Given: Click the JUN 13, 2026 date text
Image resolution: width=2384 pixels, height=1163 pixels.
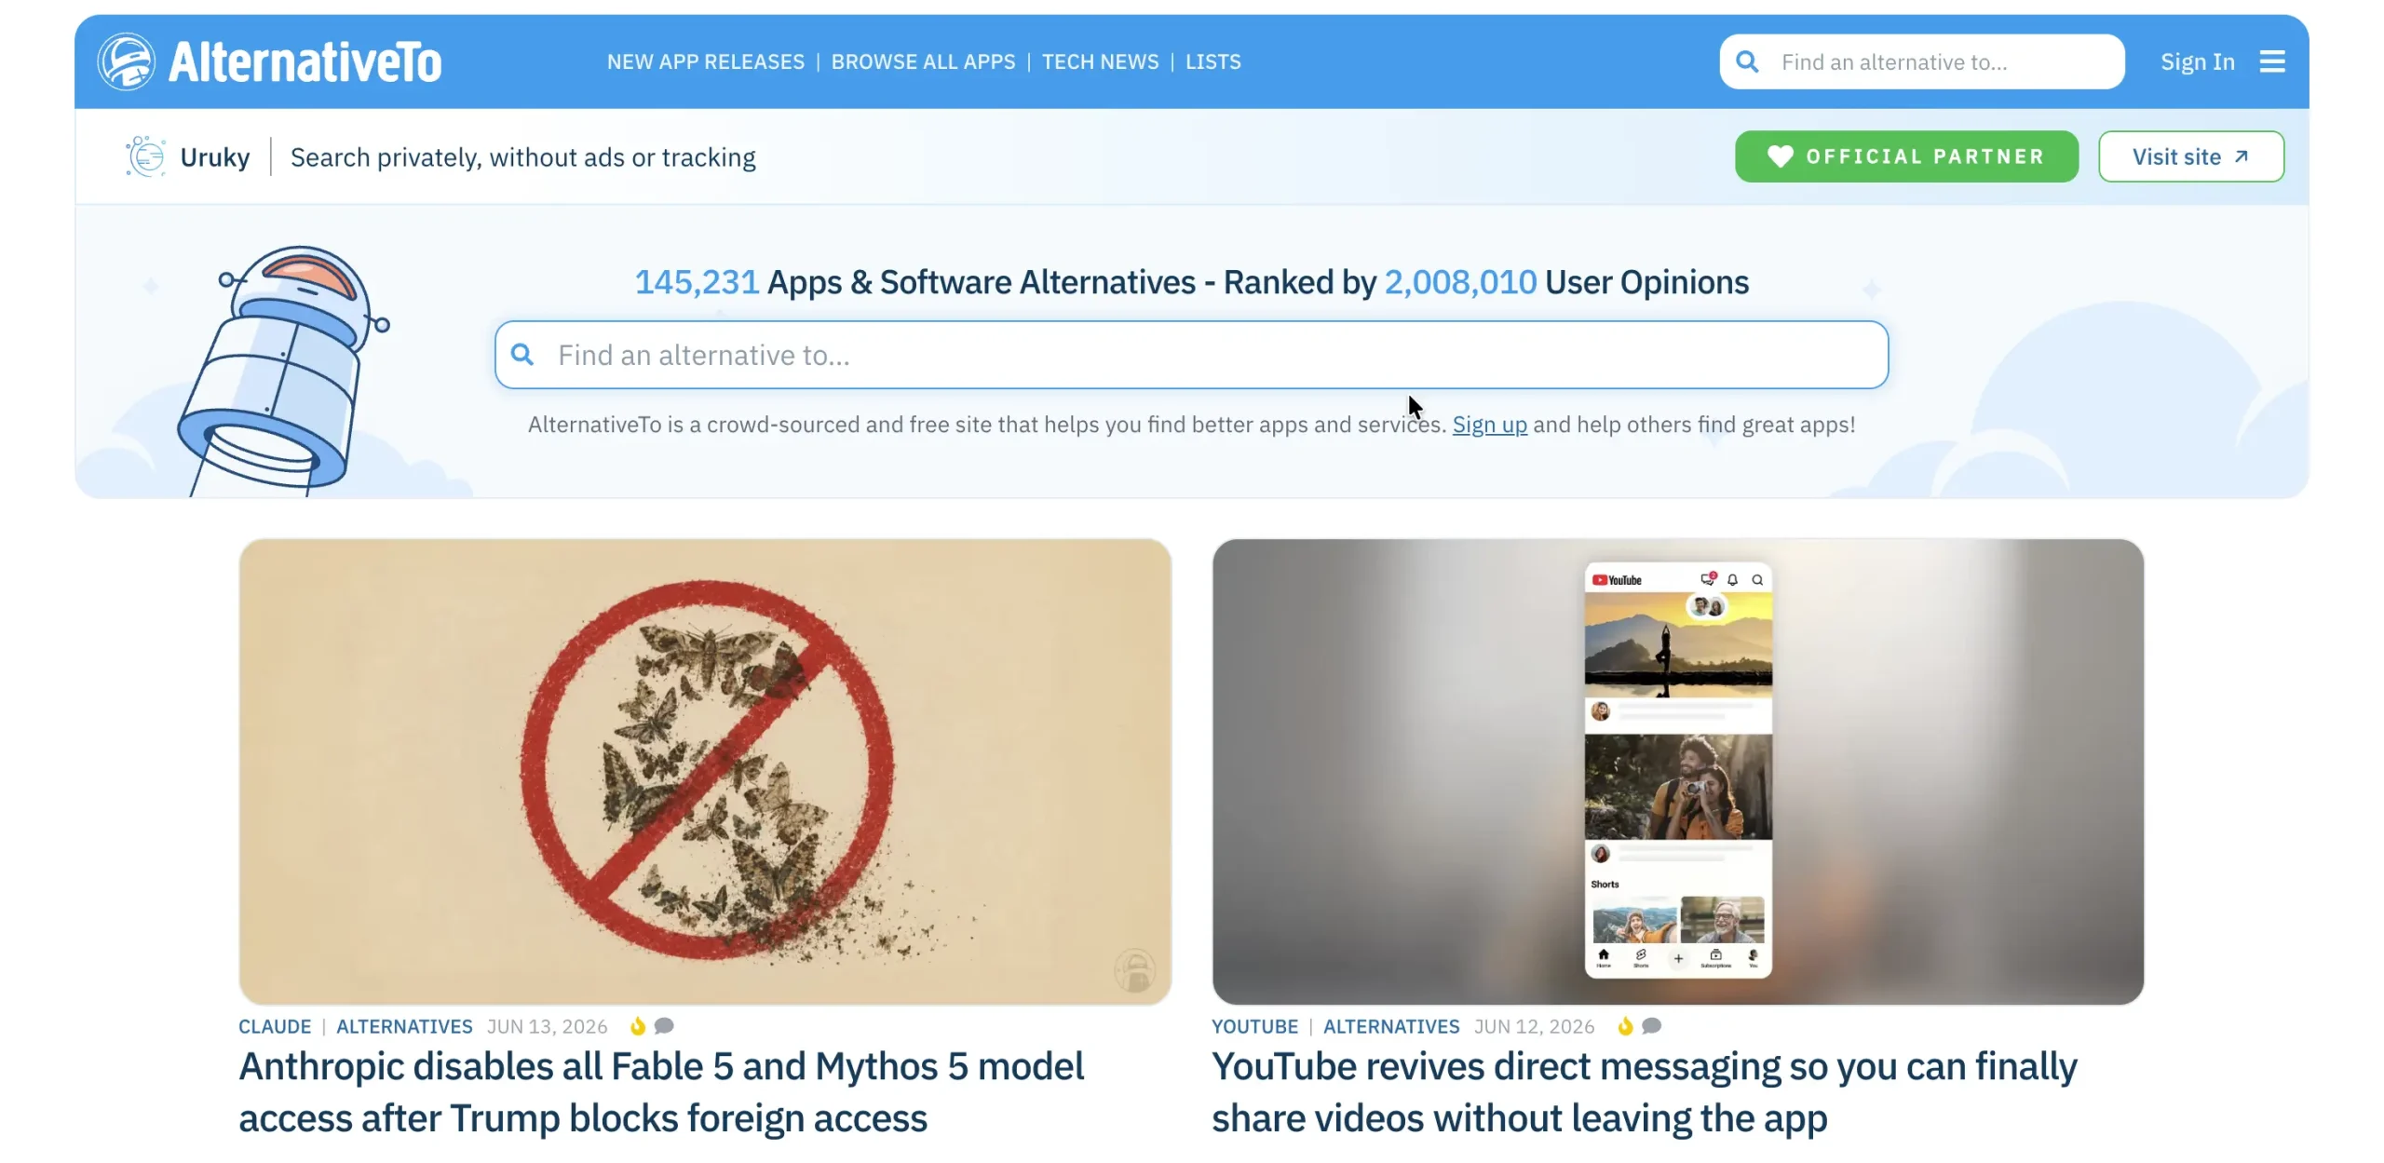Looking at the screenshot, I should [547, 1026].
